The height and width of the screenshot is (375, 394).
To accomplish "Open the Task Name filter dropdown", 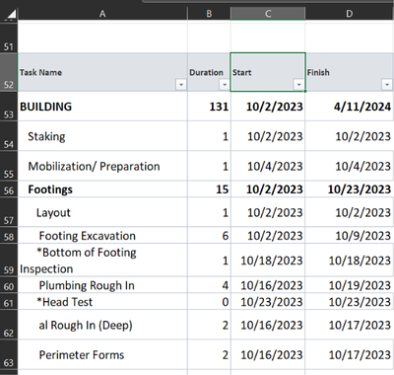I will pyautogui.click(x=181, y=85).
